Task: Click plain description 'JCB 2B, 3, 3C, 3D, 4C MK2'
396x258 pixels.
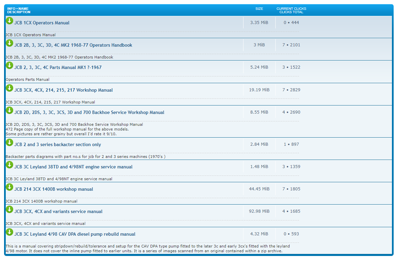Action: (x=60, y=57)
